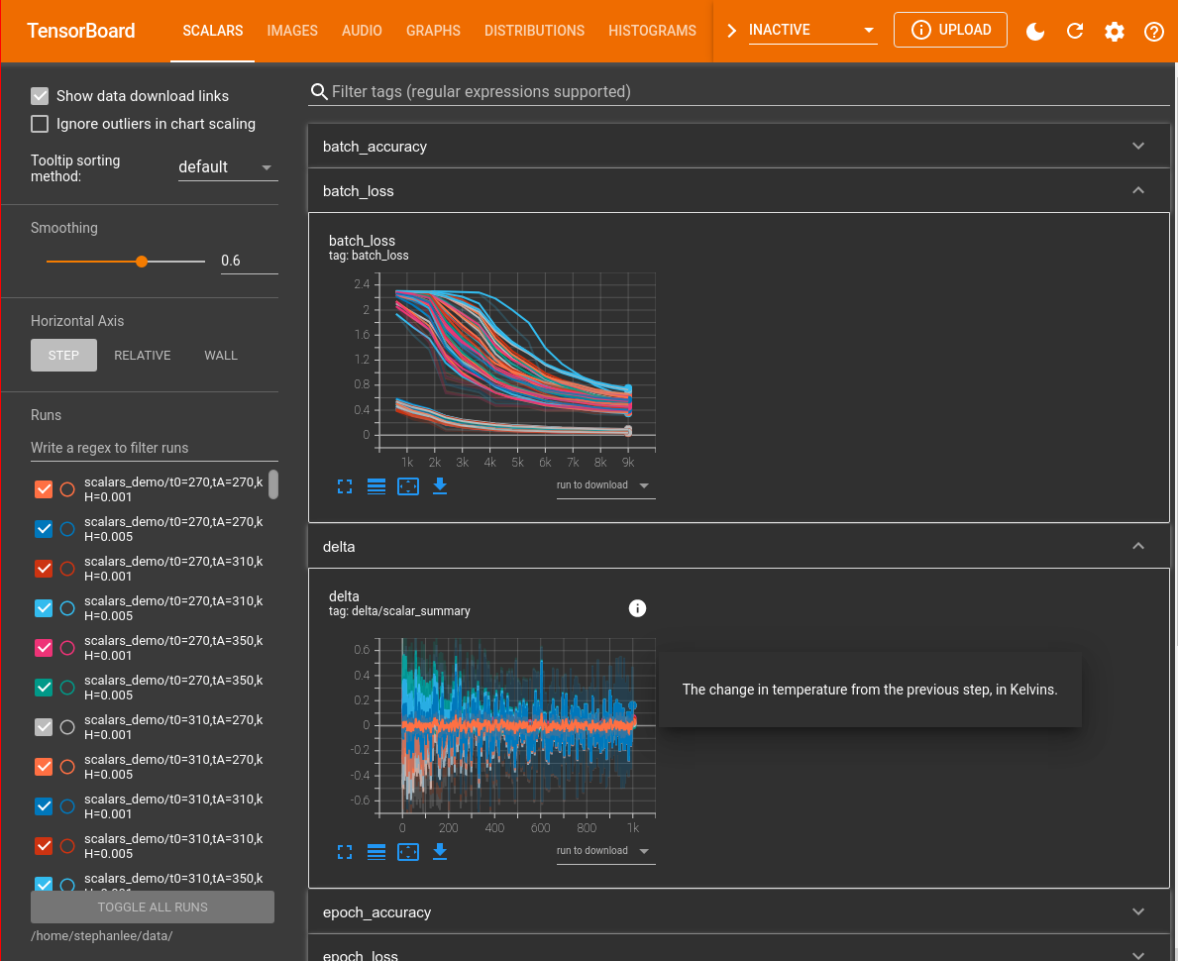Toggle dark mode with the moon icon

[x=1034, y=31]
